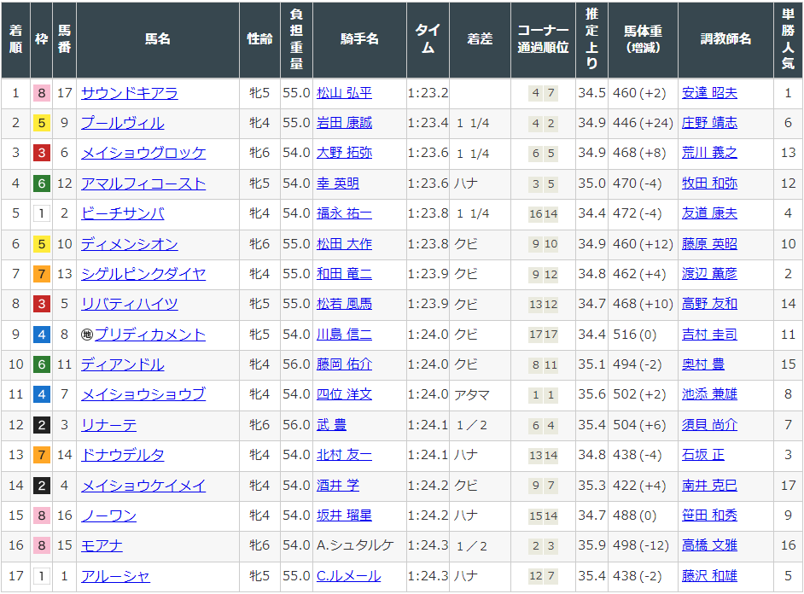
Task: Open horse page ディメンシオン
Action: coord(129,244)
